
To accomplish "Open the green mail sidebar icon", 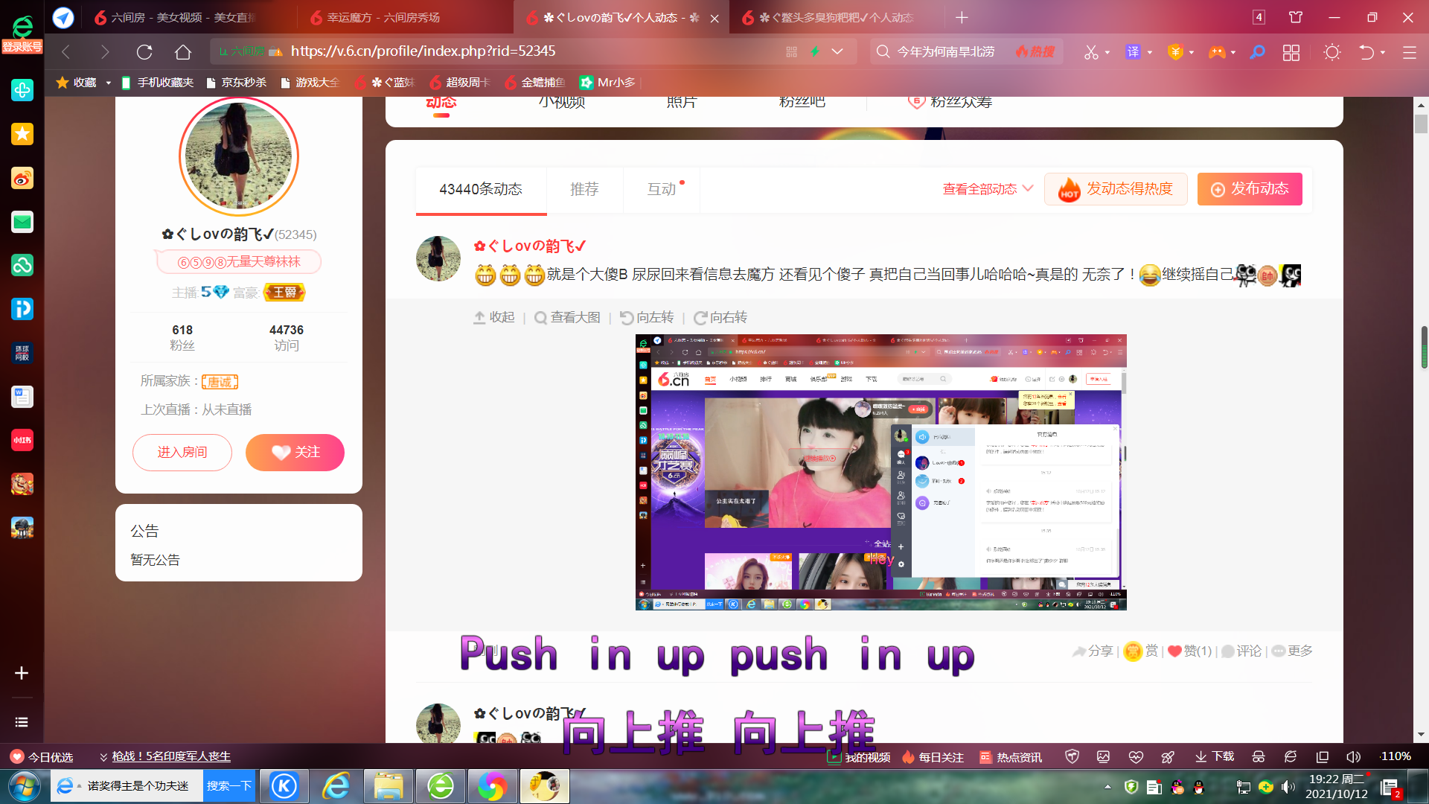I will click(x=22, y=222).
